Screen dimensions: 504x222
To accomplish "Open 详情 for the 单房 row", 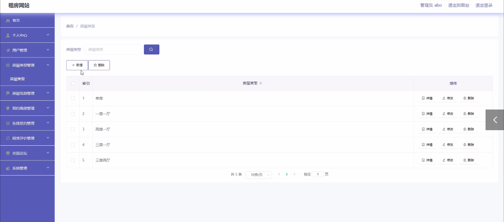I will coord(427,98).
